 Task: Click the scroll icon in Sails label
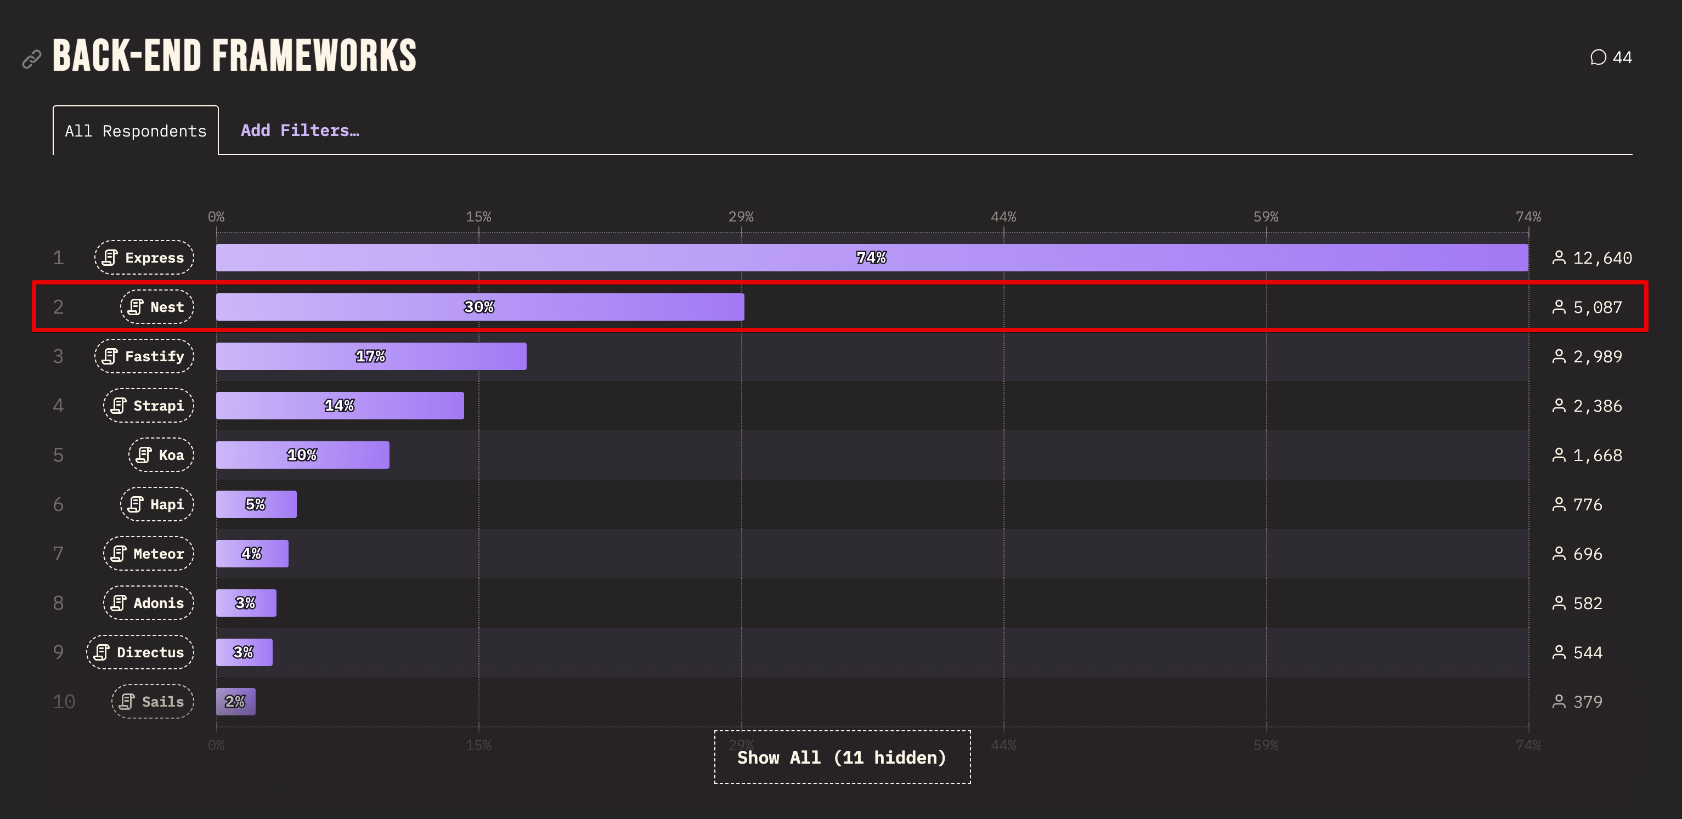pyautogui.click(x=127, y=702)
